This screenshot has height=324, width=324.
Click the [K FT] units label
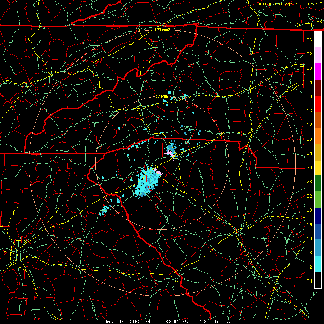coord(305,25)
